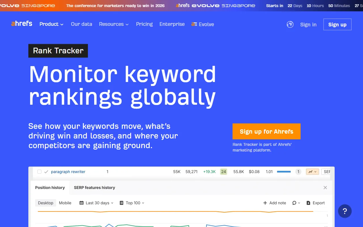This screenshot has height=227, width=363.
Task: Expand the Product menu
Action: [51, 24]
